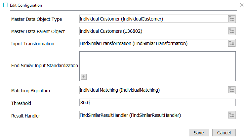Click the Individual Customer object type field
Viewport: 247px width, 140px height.
point(153,19)
